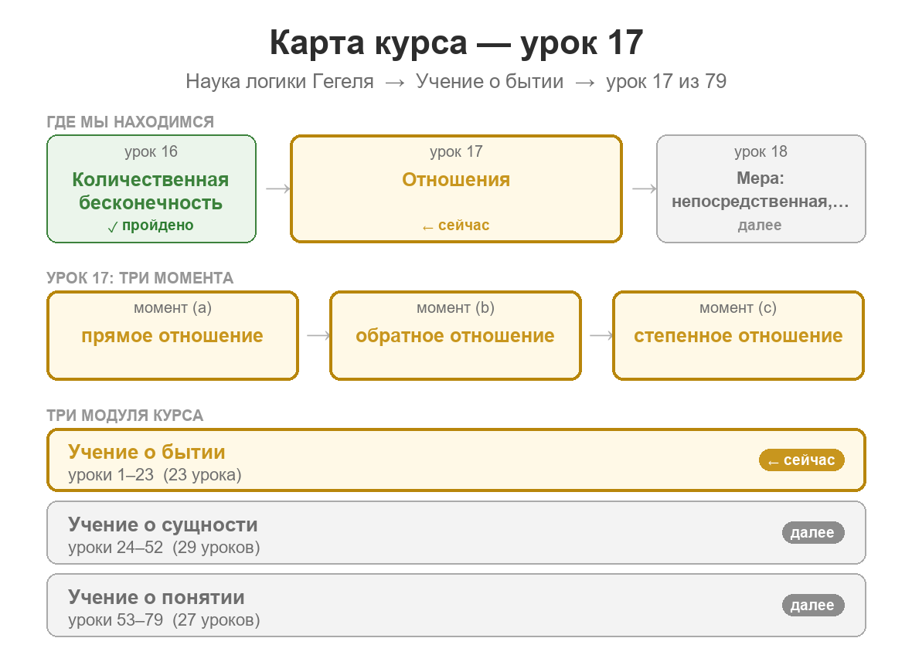
Task: Click the label момент (a)
Action: [173, 308]
